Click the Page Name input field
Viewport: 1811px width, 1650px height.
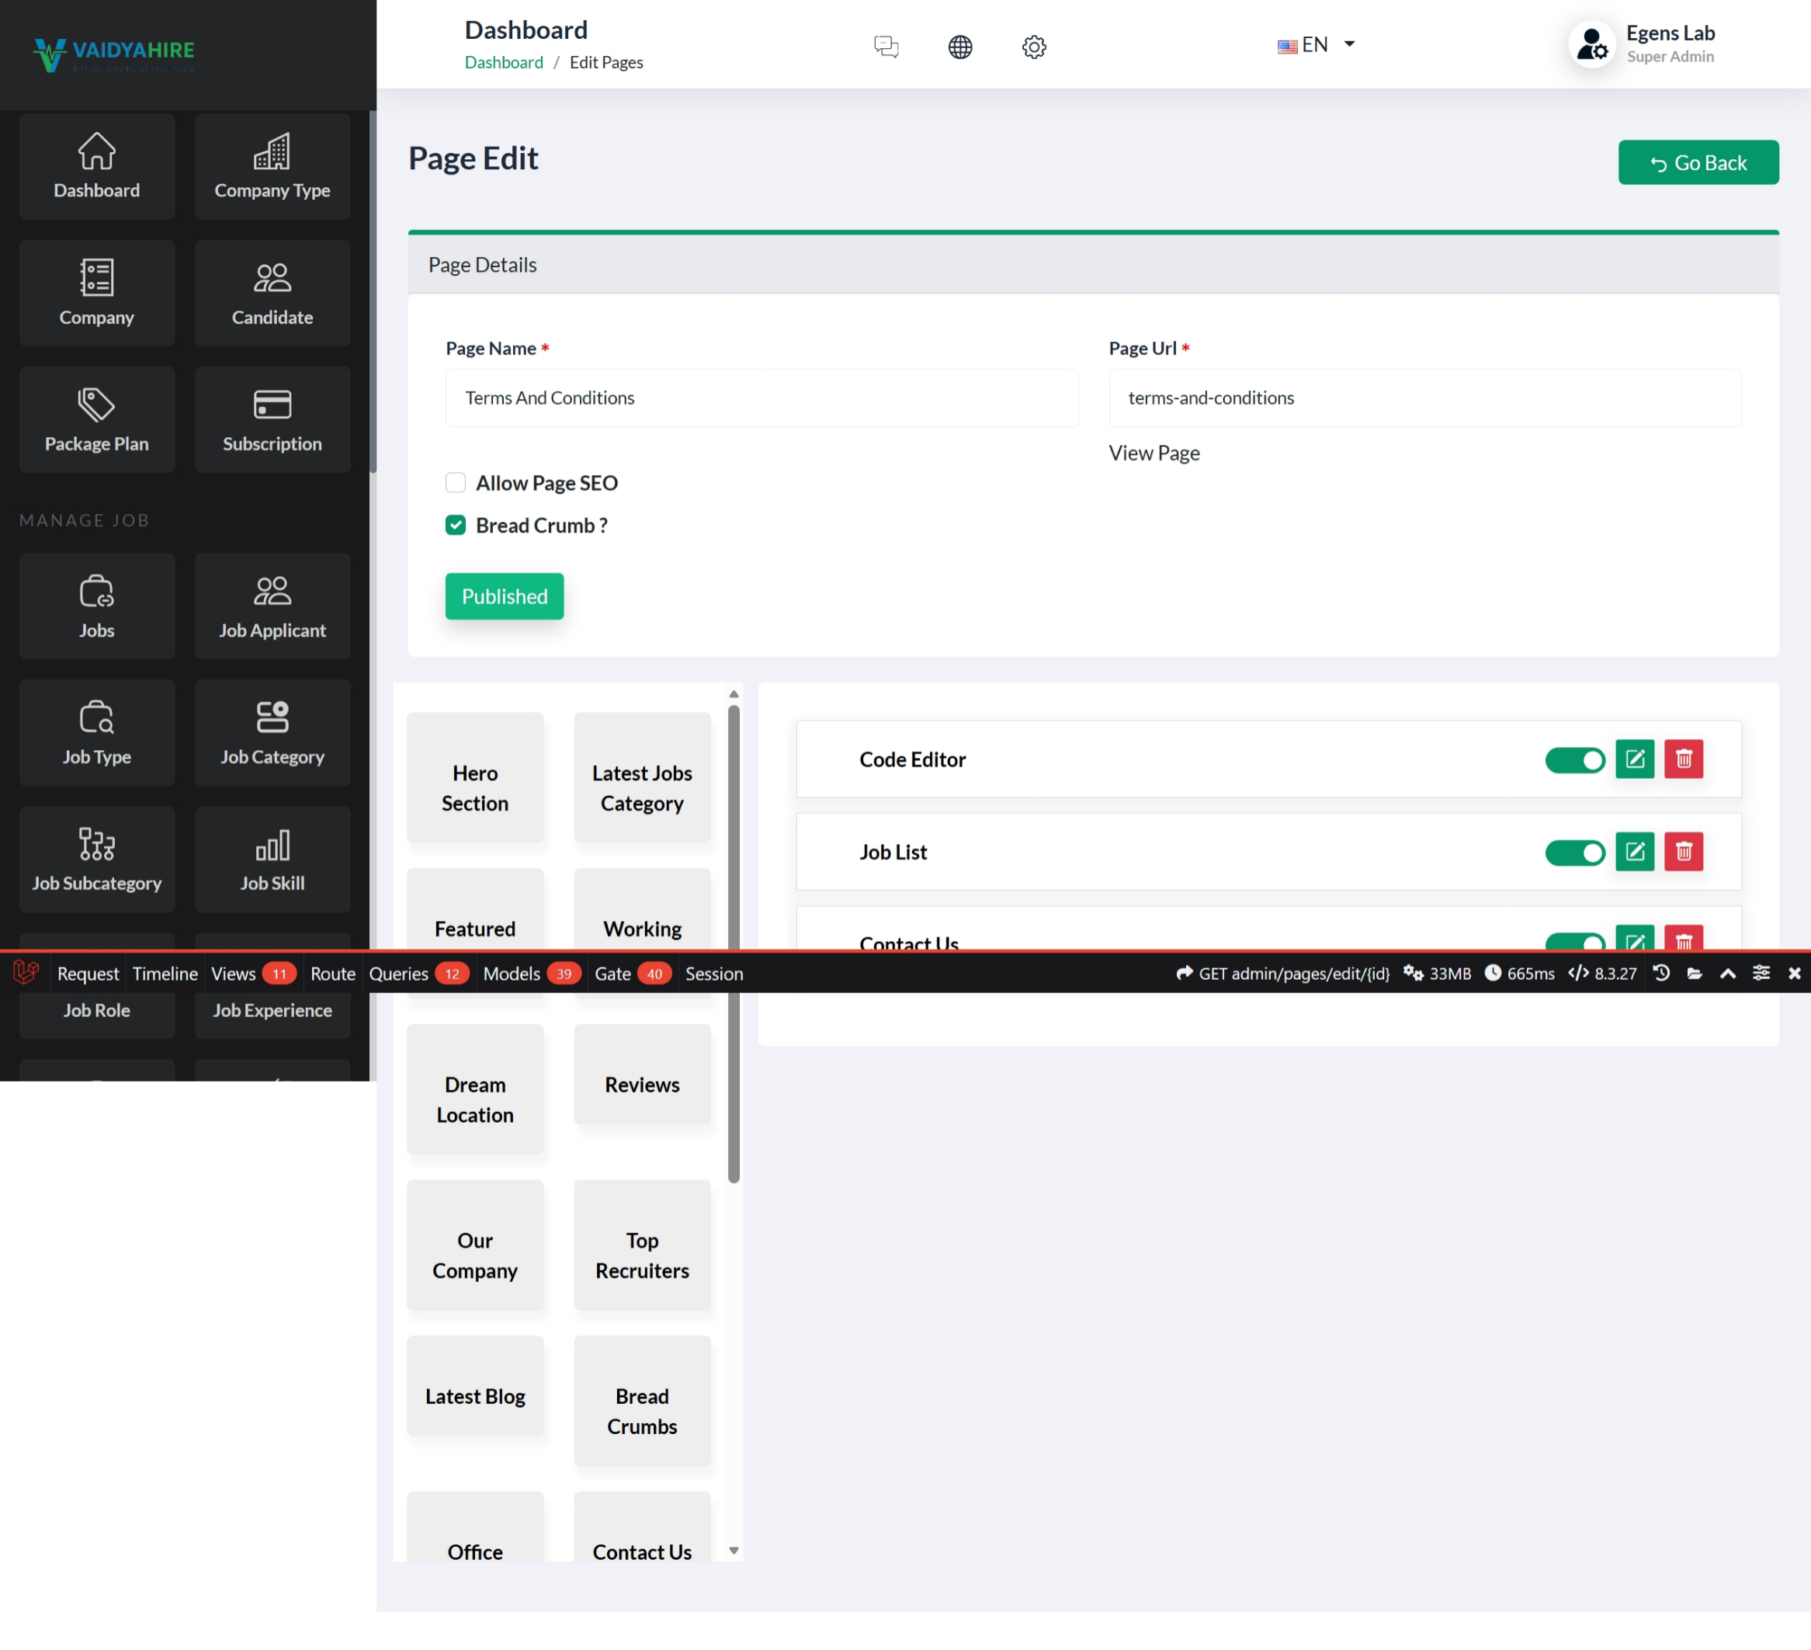tap(761, 398)
